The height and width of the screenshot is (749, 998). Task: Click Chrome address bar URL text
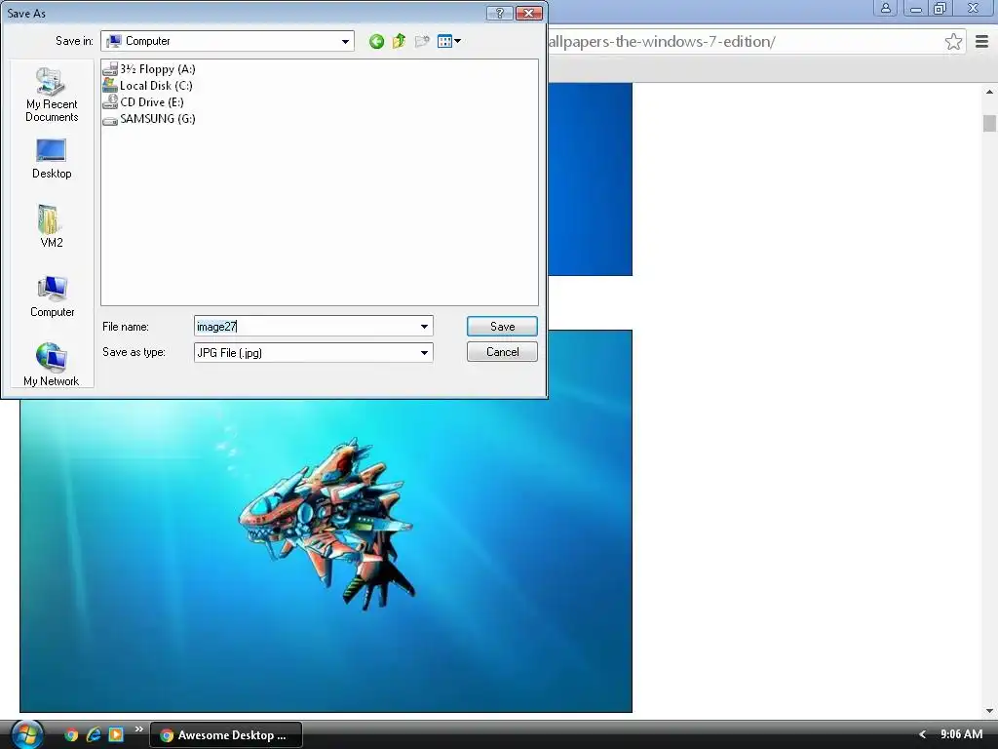point(662,42)
